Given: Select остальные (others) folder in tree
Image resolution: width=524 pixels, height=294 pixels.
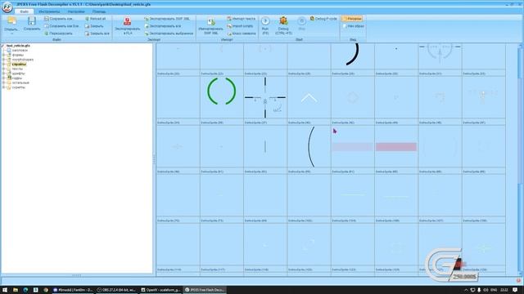Looking at the screenshot, I should [x=20, y=82].
